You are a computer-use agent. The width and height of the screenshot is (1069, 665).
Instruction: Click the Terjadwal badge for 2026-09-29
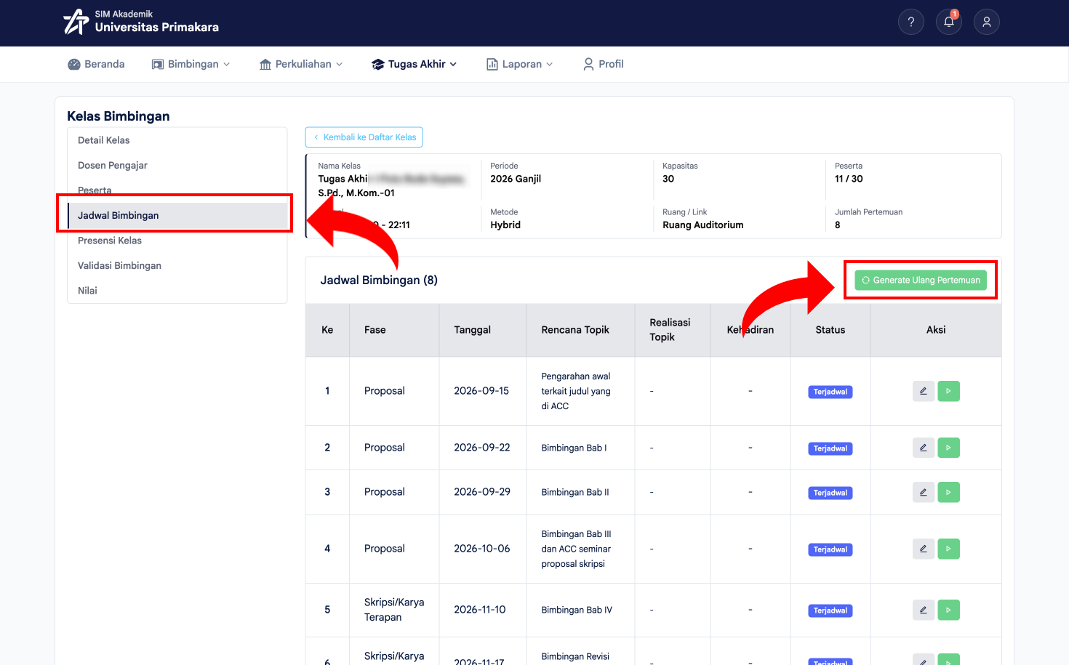tap(830, 493)
